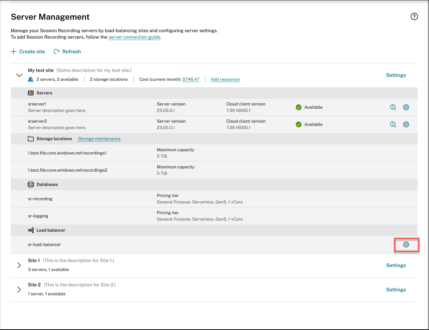Click the Create site button
429x330 pixels.
coord(28,51)
